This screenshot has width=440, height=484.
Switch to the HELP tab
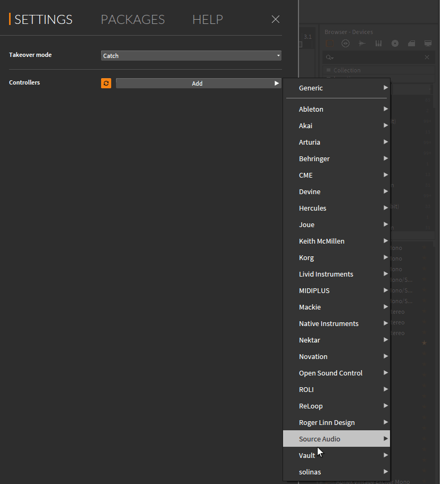point(207,20)
